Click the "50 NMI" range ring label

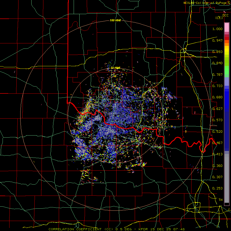click(x=115, y=68)
